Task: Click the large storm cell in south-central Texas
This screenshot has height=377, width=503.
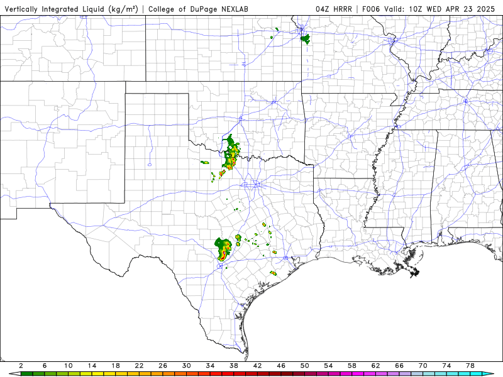Action: (x=223, y=249)
